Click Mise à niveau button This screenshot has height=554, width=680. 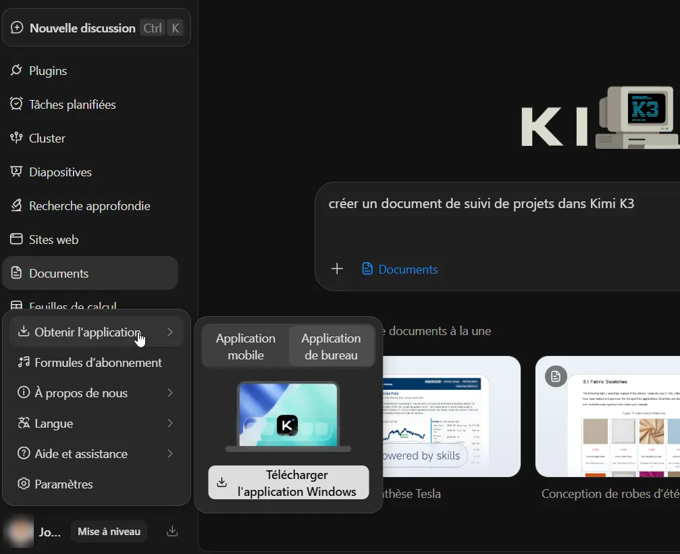pyautogui.click(x=109, y=532)
